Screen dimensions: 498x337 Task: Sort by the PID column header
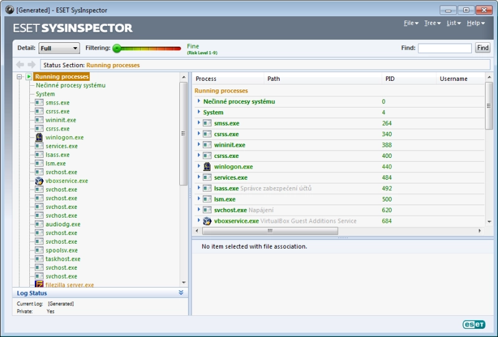[409, 79]
